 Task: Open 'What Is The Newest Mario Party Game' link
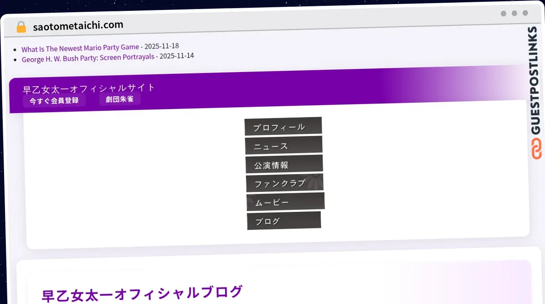80,48
